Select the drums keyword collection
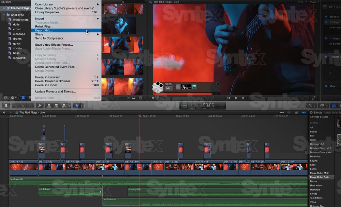The image size is (341, 207). click(x=17, y=39)
